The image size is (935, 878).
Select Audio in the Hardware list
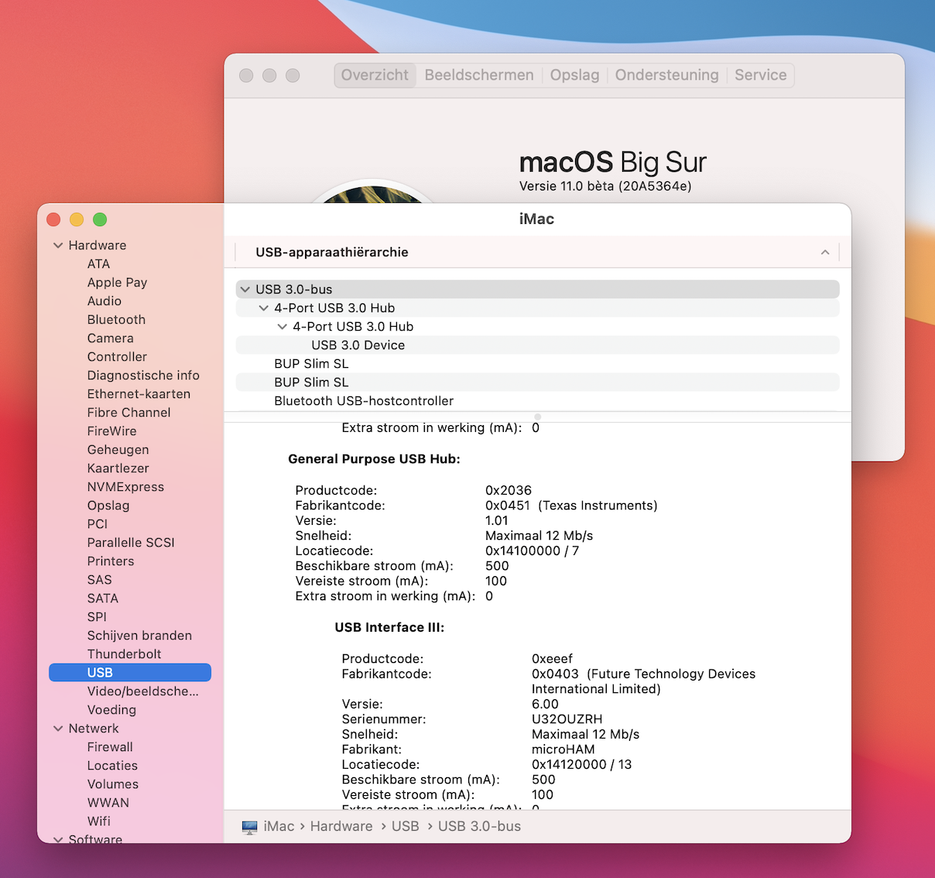click(104, 301)
